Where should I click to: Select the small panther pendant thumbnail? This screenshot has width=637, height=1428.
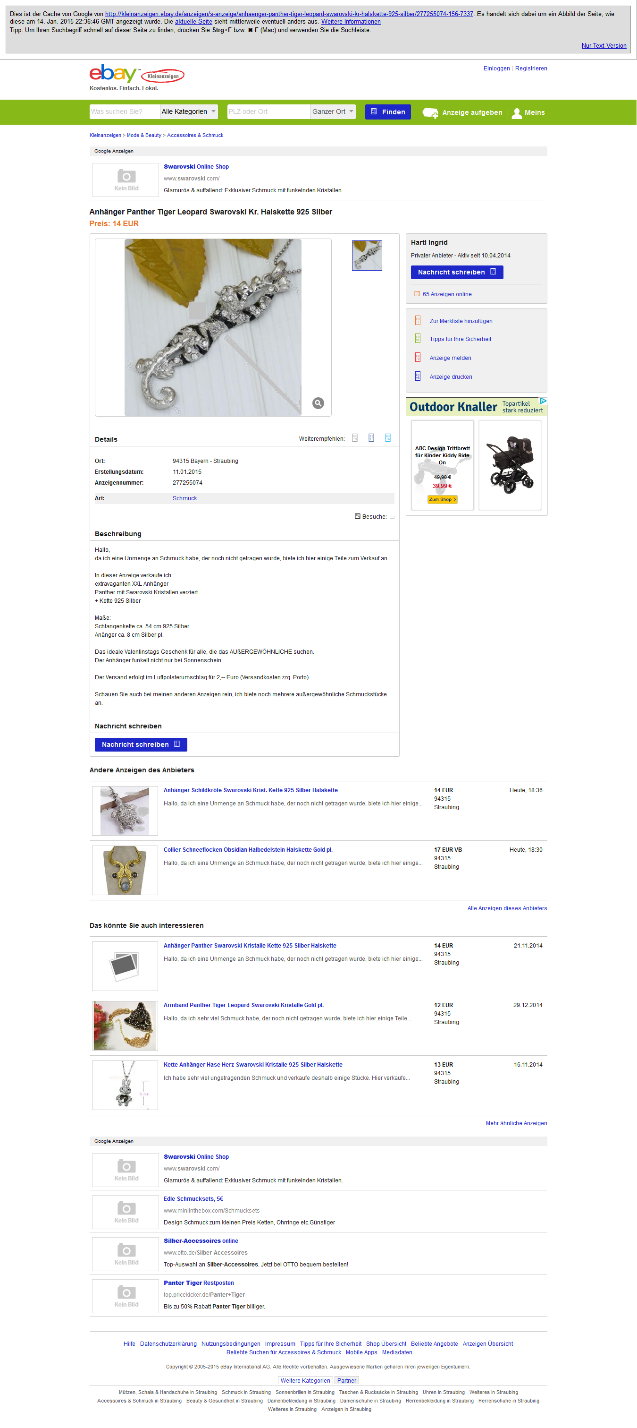click(367, 256)
